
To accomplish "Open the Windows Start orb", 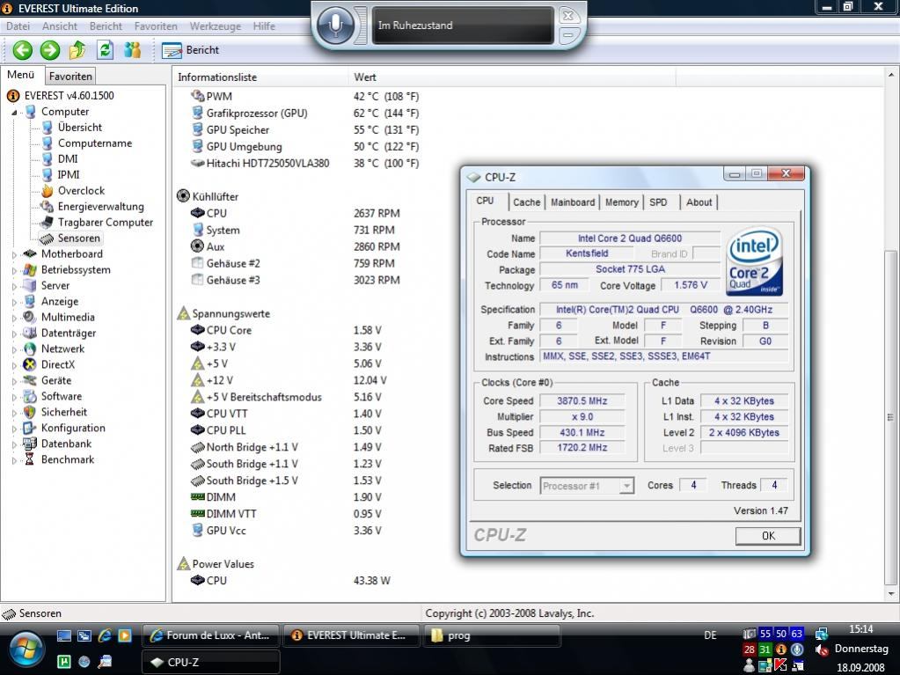I will (26, 651).
